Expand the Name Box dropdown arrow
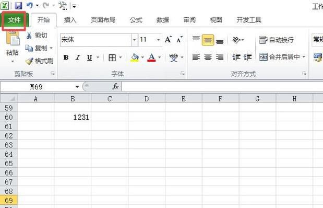Screen dimensions: 323x208 coord(77,87)
